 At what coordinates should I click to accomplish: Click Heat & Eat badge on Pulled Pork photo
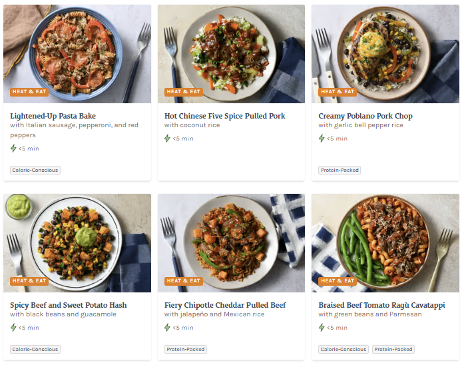[x=183, y=92]
